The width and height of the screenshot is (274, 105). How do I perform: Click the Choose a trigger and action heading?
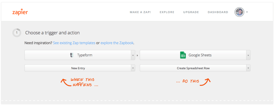(x=52, y=33)
